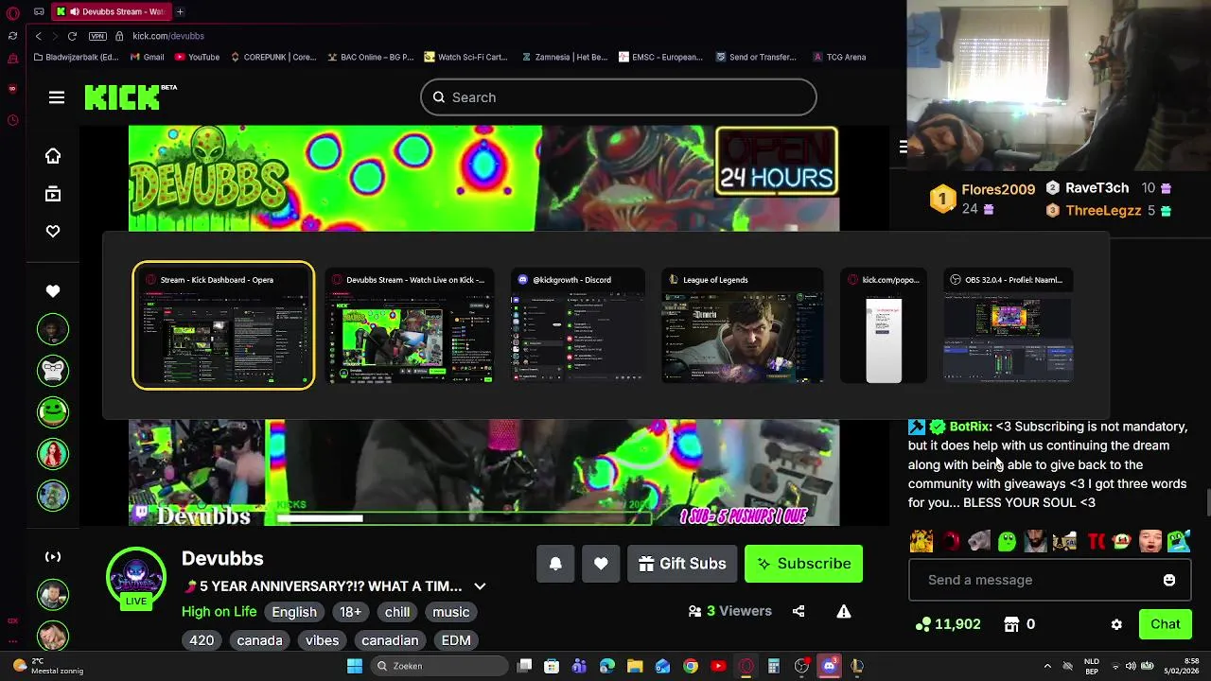
Task: Select the canada tag
Action: click(x=259, y=640)
